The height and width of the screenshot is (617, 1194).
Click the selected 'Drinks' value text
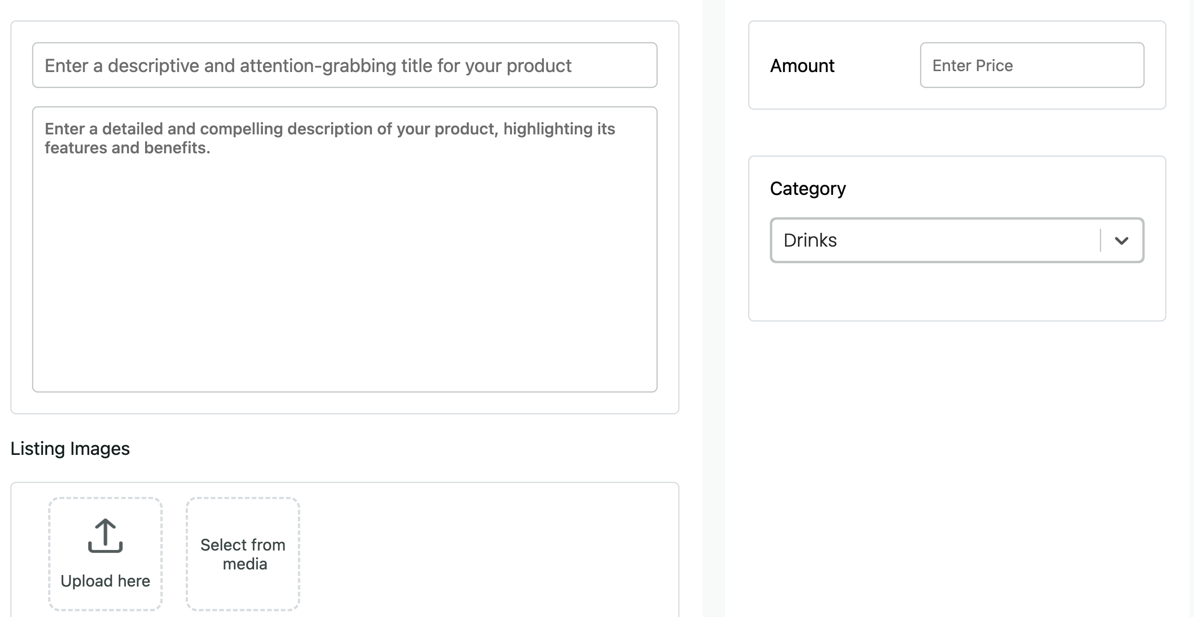(810, 241)
